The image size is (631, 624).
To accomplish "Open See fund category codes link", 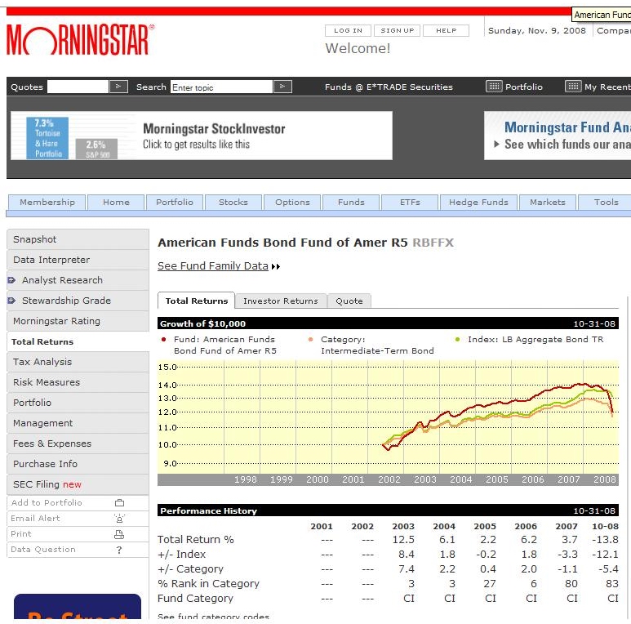I will [x=213, y=617].
